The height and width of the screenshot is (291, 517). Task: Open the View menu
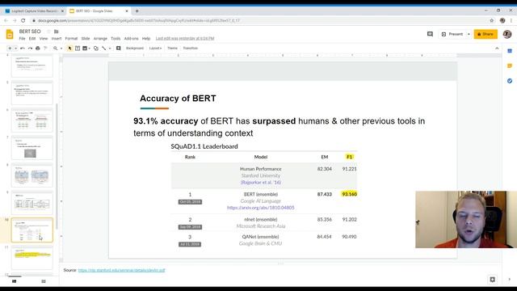coord(44,39)
